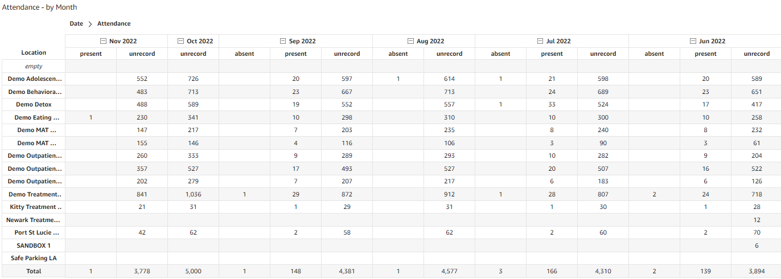Viewport: 781px width, 279px height.
Task: Click the present header under Nov 2022
Action: click(x=91, y=54)
